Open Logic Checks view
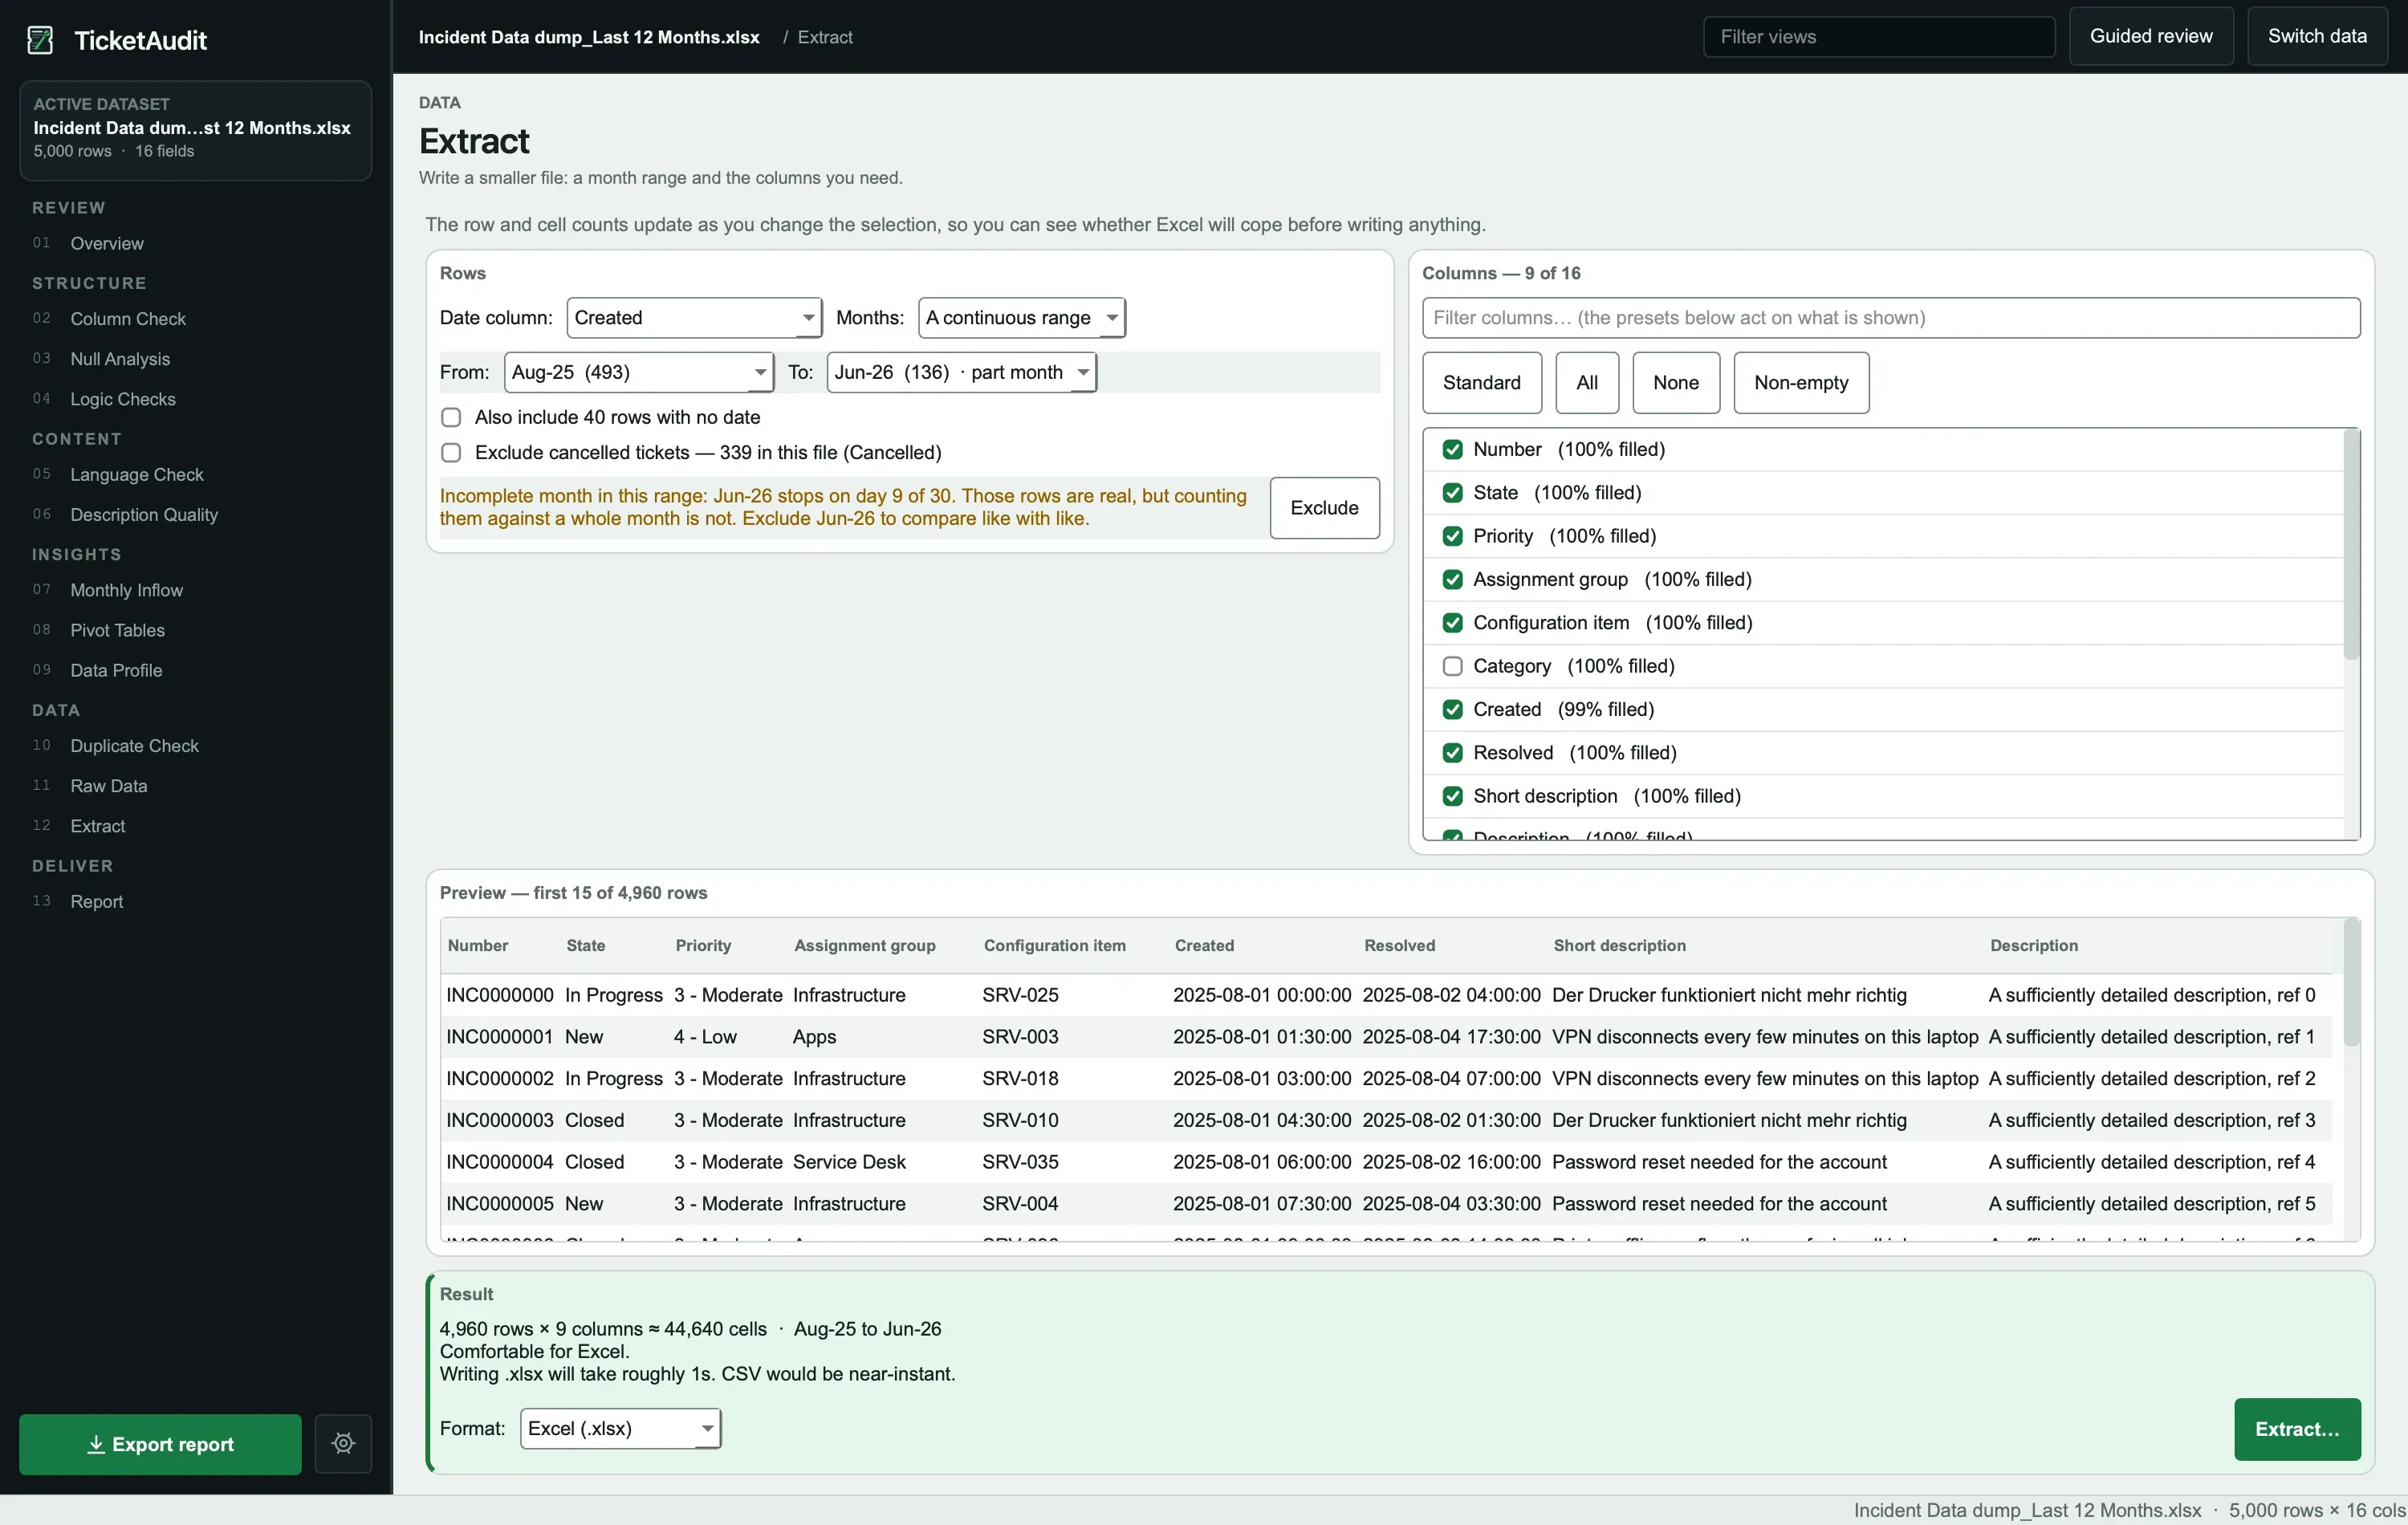This screenshot has height=1525, width=2408. (123, 399)
